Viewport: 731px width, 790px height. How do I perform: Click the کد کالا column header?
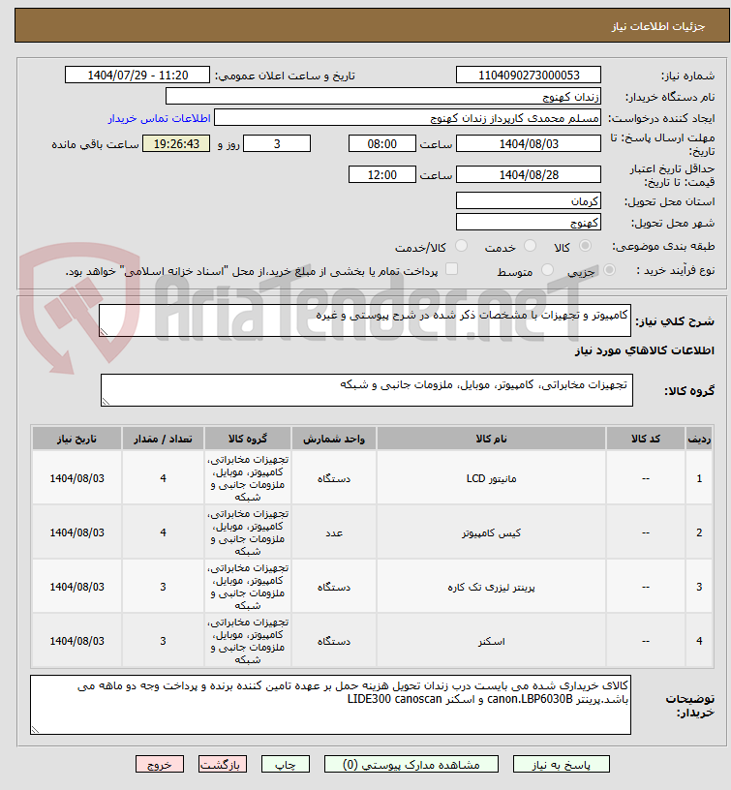(x=646, y=439)
